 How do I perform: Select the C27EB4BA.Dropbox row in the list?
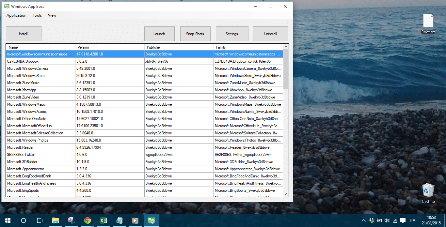(40, 61)
